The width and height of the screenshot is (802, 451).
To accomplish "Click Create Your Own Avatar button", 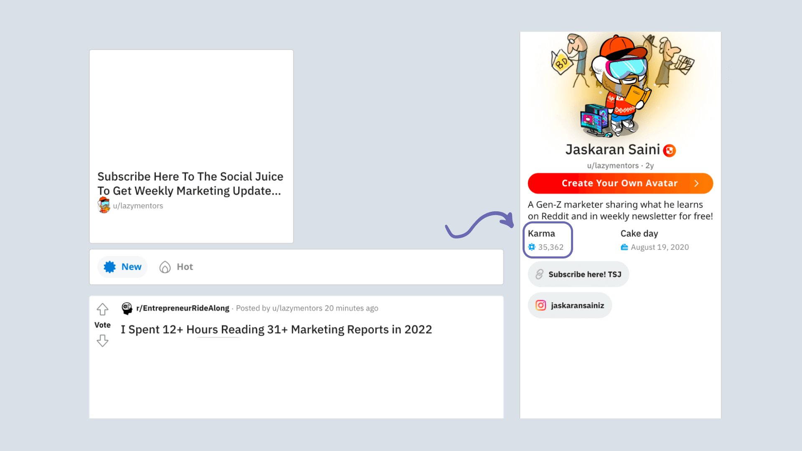I will 620,183.
